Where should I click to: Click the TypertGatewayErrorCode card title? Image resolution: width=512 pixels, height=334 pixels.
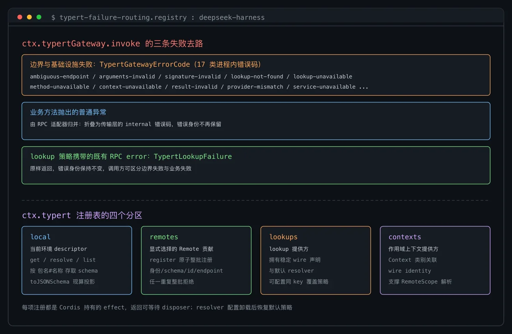(x=145, y=64)
